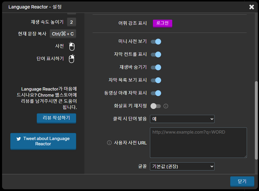Screen dimensions: 259x191
Task: Disable 동영상 아래 자막 표시 switch
Action: 156,93
